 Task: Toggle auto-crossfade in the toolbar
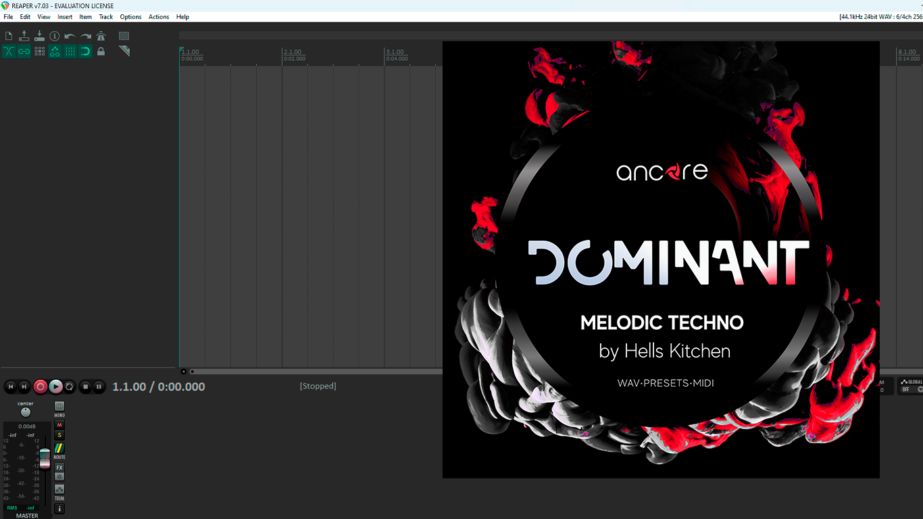coord(9,51)
